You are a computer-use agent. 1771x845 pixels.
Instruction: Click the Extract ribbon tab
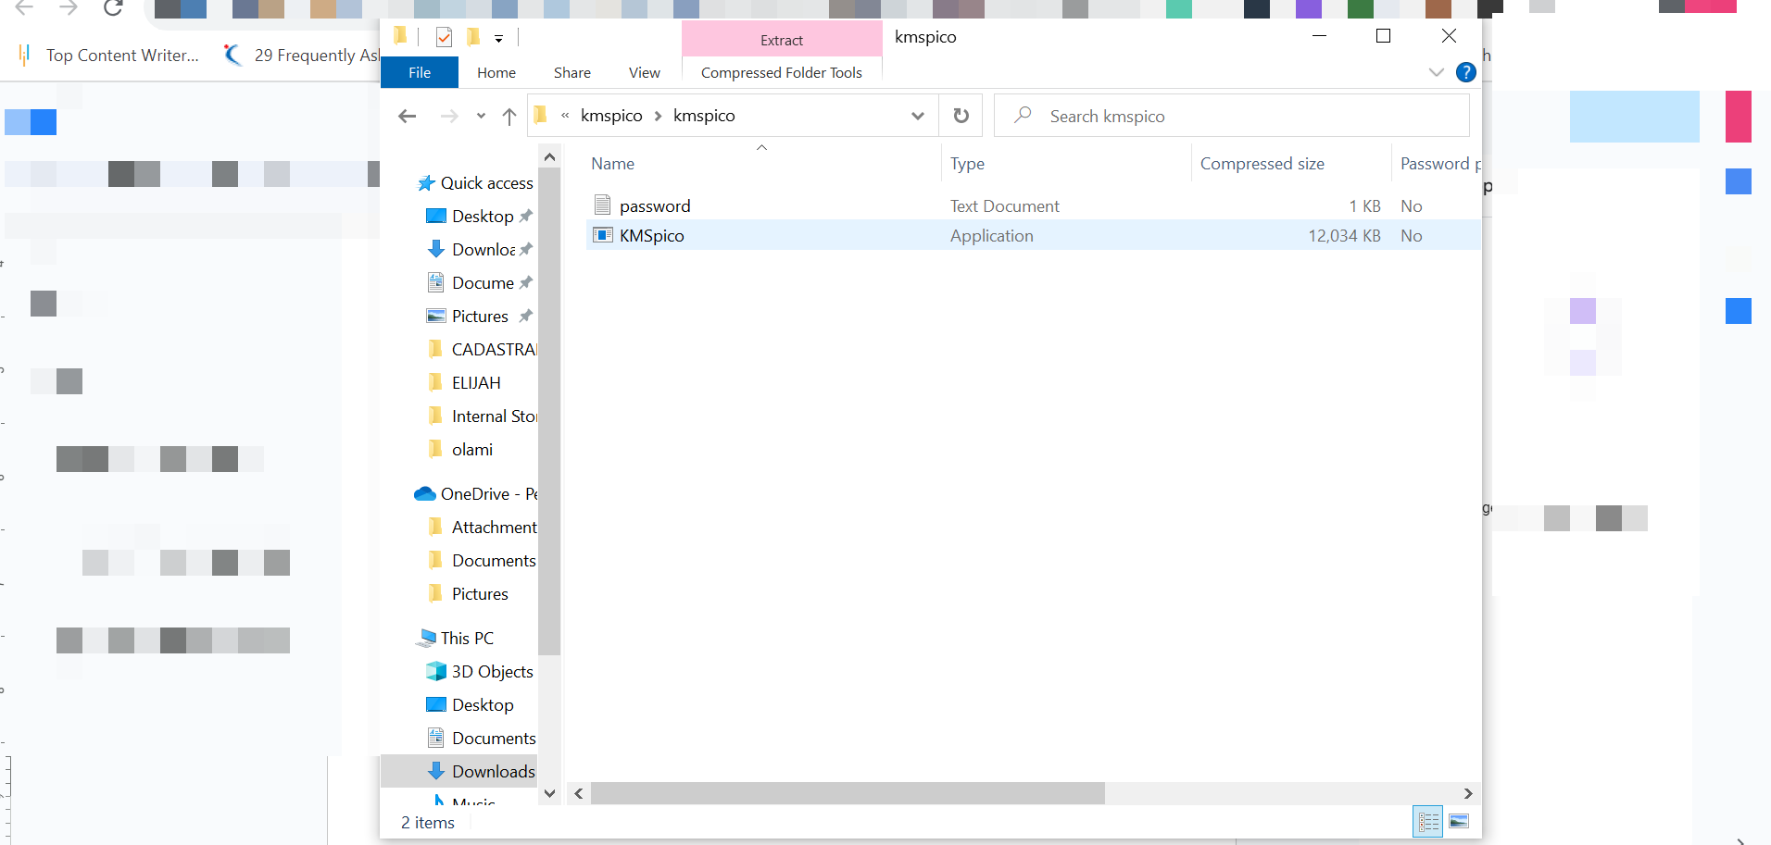[x=781, y=40]
